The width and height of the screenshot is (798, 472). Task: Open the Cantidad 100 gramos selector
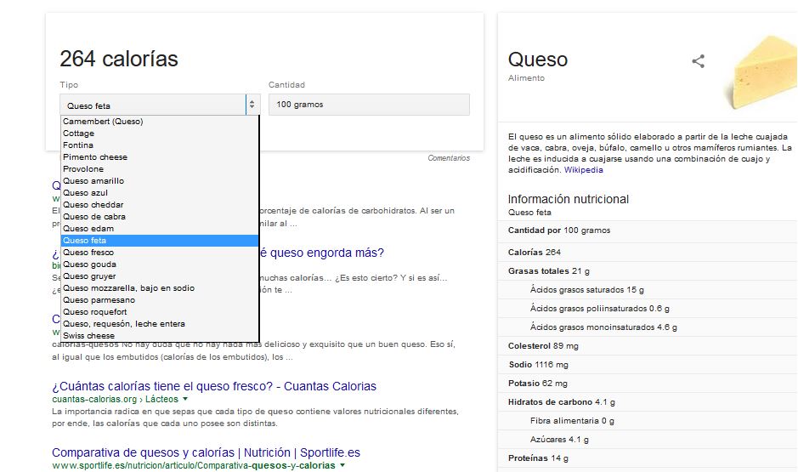tap(369, 105)
